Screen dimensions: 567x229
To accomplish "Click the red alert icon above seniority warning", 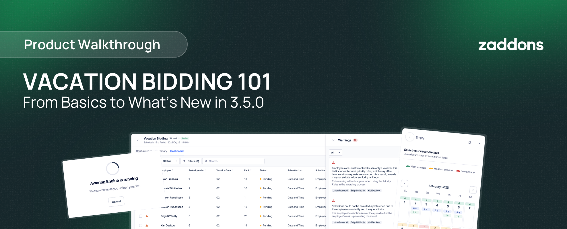I will coord(333,163).
